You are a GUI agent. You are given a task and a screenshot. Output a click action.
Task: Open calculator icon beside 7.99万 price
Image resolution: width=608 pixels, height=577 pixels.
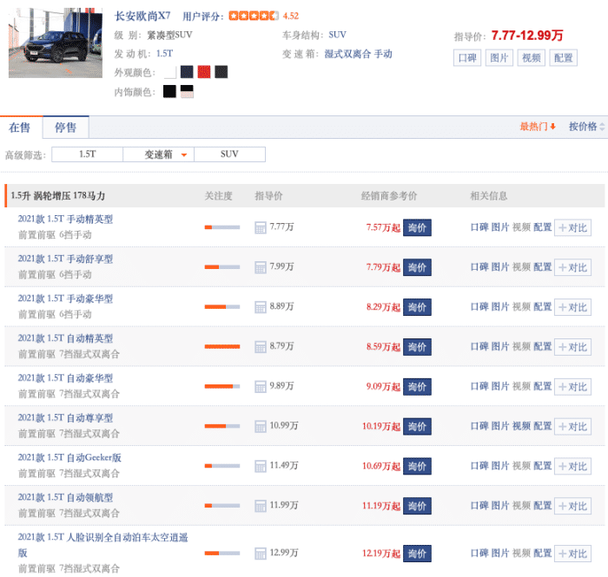click(x=261, y=267)
